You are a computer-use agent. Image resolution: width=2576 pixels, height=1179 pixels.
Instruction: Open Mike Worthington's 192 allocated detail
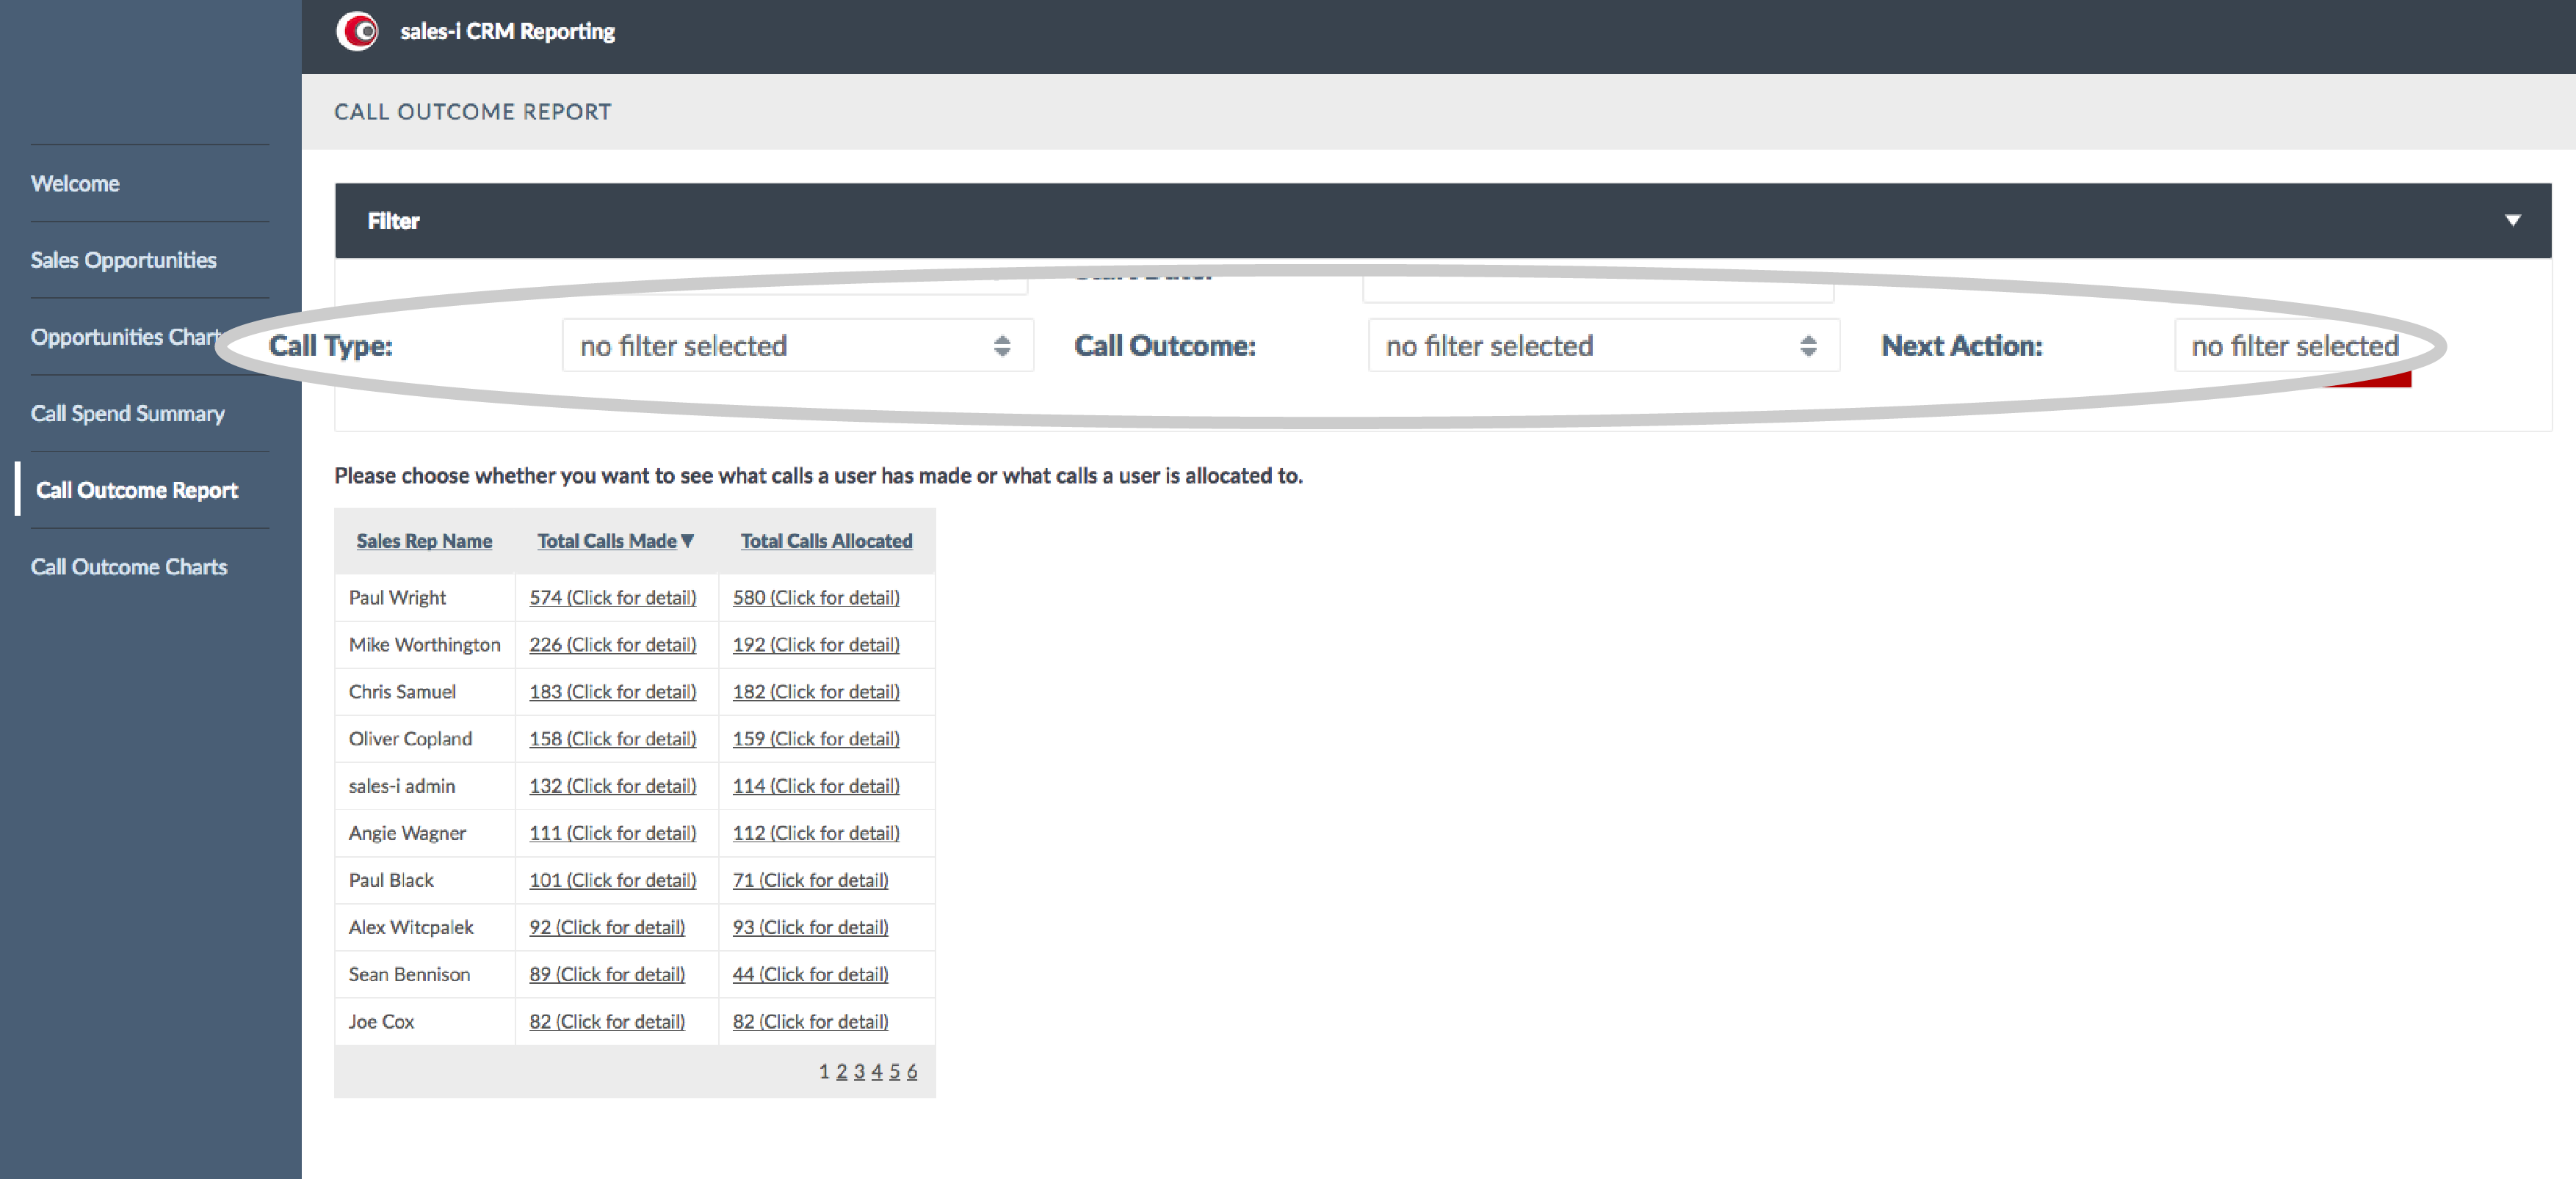[x=816, y=644]
